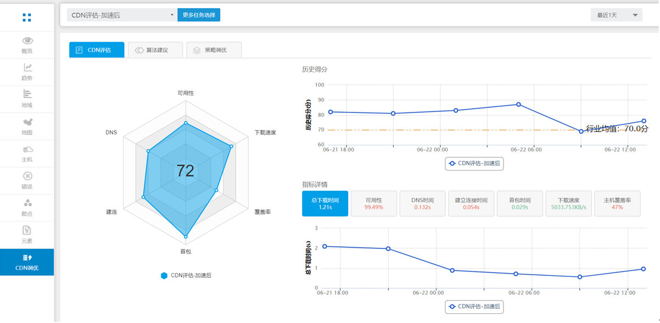The width and height of the screenshot is (660, 323).
Task: Click the grid menu icon at sidebar top
Action: click(x=27, y=18)
